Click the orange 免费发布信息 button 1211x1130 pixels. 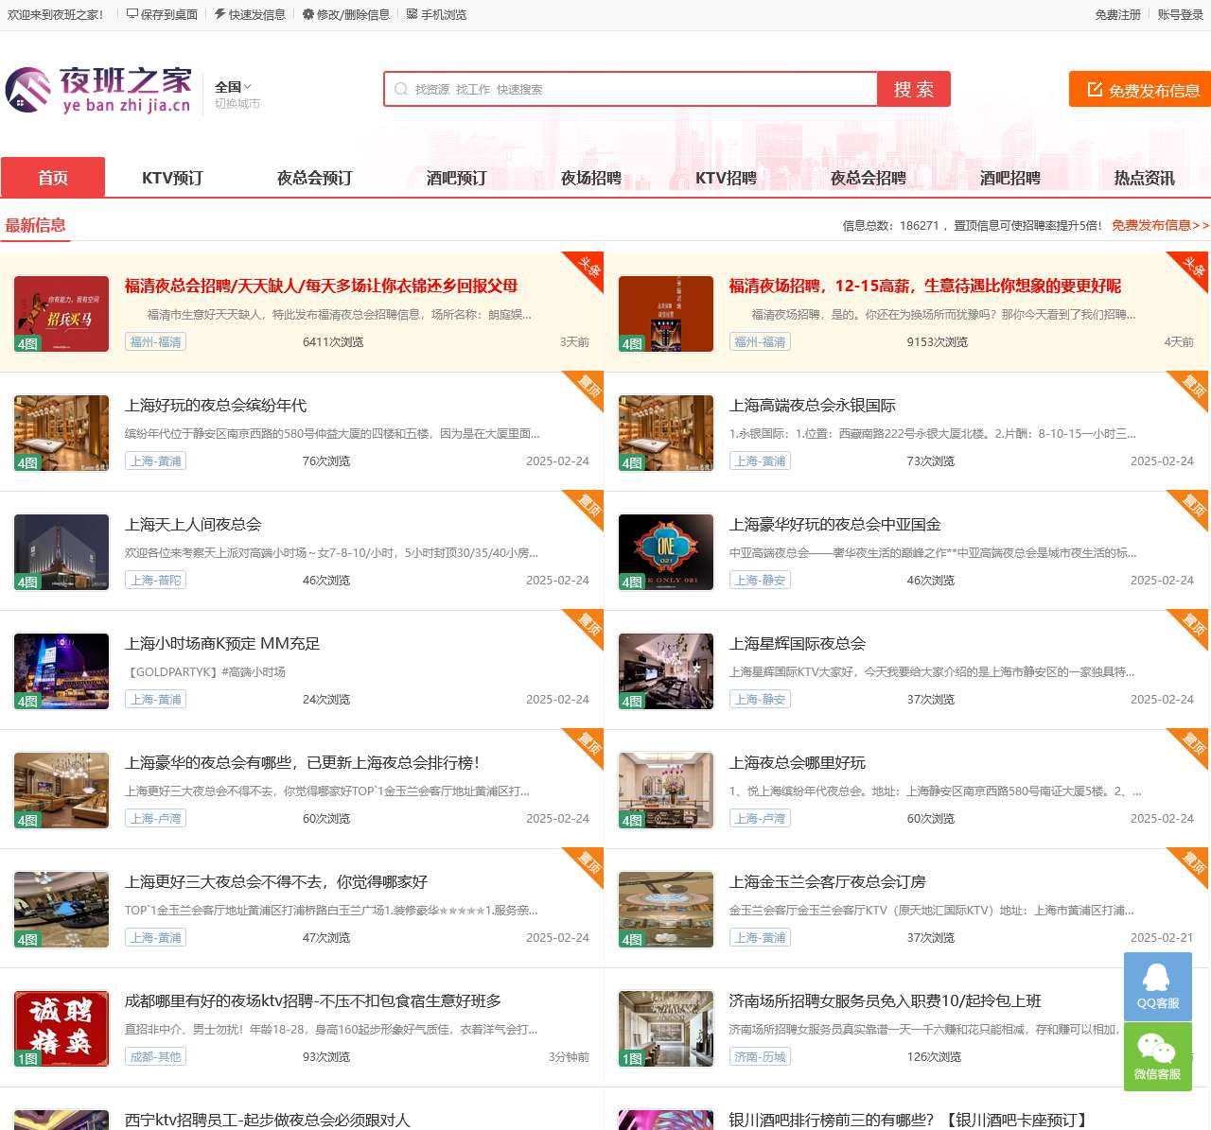pyautogui.click(x=1140, y=89)
